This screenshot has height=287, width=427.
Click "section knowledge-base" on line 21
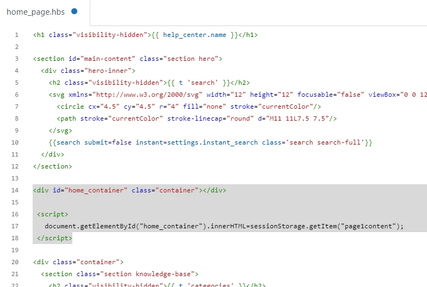tap(147, 274)
